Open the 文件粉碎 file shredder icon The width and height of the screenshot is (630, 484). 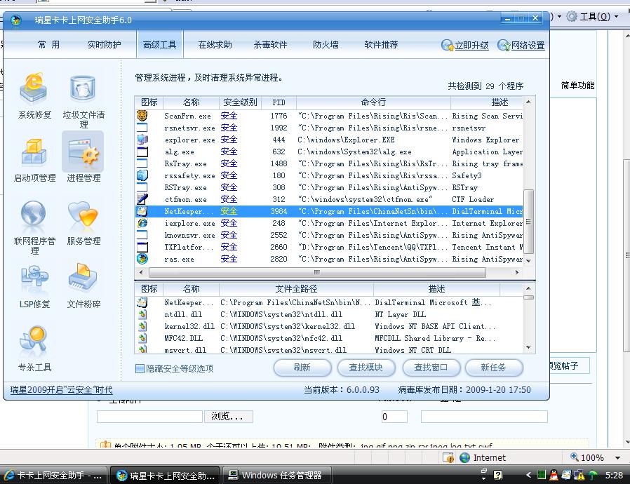pos(83,277)
